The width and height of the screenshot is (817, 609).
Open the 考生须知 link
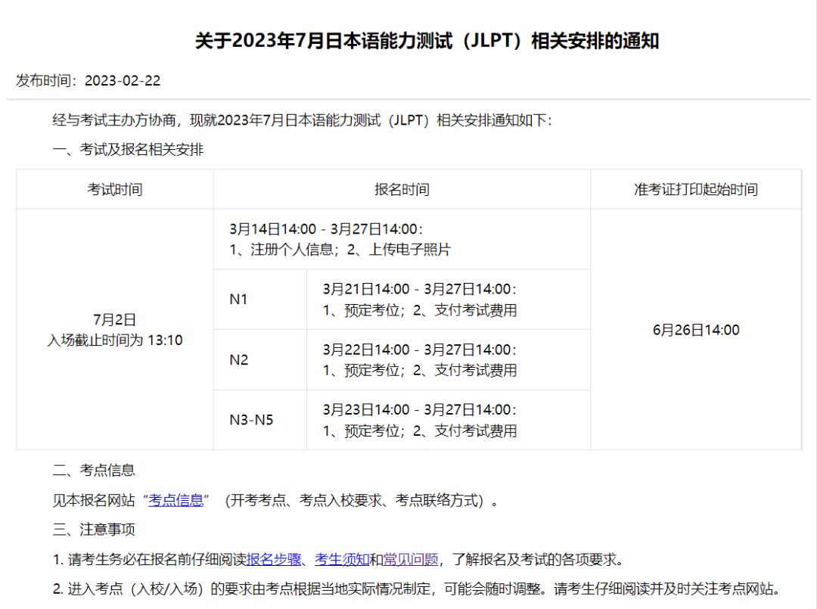[x=342, y=560]
